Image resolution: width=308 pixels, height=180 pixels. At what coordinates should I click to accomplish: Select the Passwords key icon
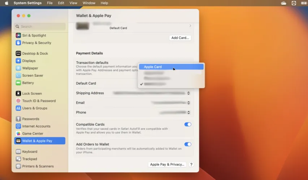point(18,119)
